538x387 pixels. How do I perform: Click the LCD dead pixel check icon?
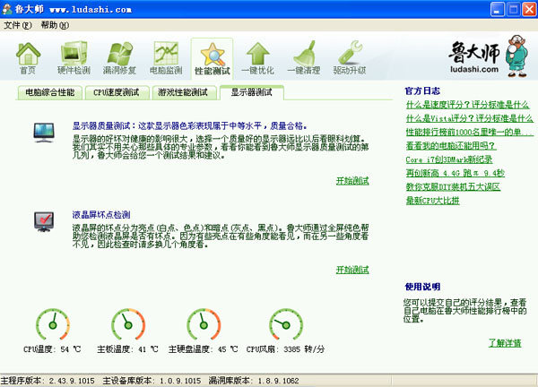[44, 221]
